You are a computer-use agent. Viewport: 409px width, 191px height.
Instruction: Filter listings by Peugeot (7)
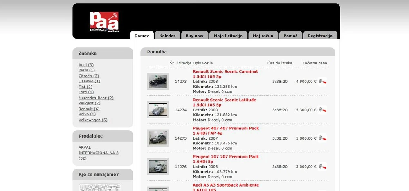pos(89,103)
